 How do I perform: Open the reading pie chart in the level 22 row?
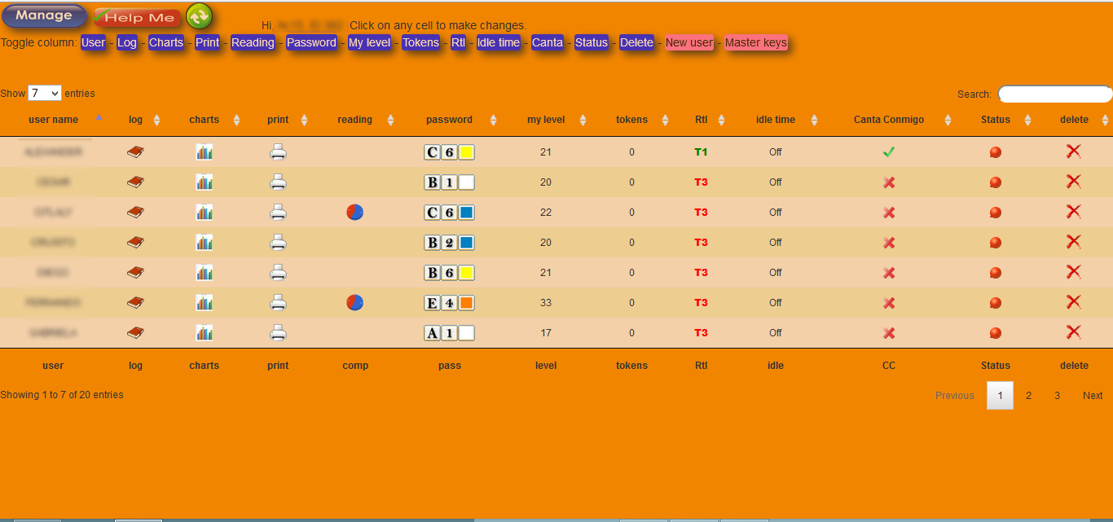point(354,212)
